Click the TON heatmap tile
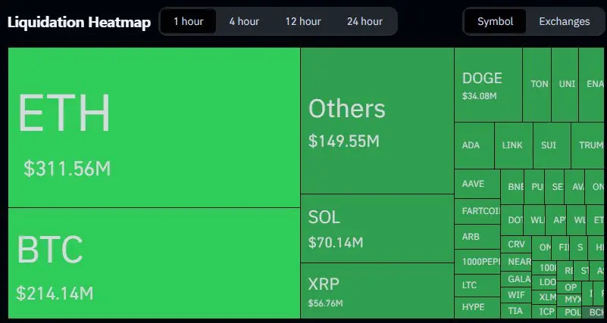The height and width of the screenshot is (323, 607). [x=539, y=85]
